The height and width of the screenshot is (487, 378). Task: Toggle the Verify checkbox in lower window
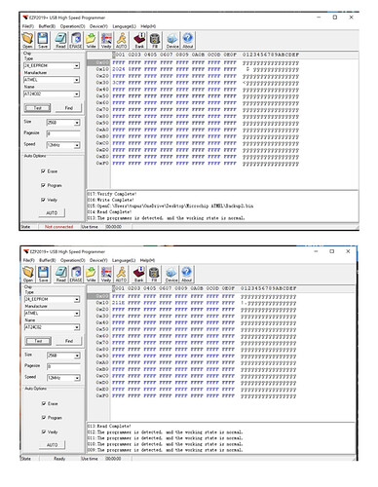click(x=44, y=431)
